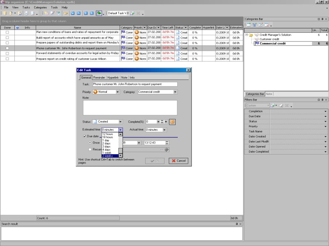Click the print icon in main toolbar
Screen dimensions: 329x246
[x=25, y=13]
